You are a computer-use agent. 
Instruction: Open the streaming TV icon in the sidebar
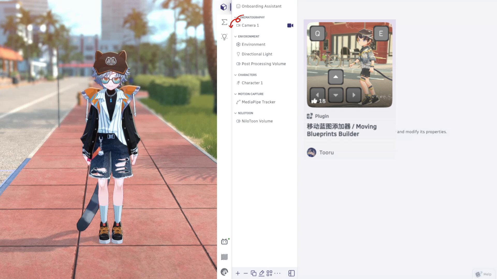click(x=224, y=242)
